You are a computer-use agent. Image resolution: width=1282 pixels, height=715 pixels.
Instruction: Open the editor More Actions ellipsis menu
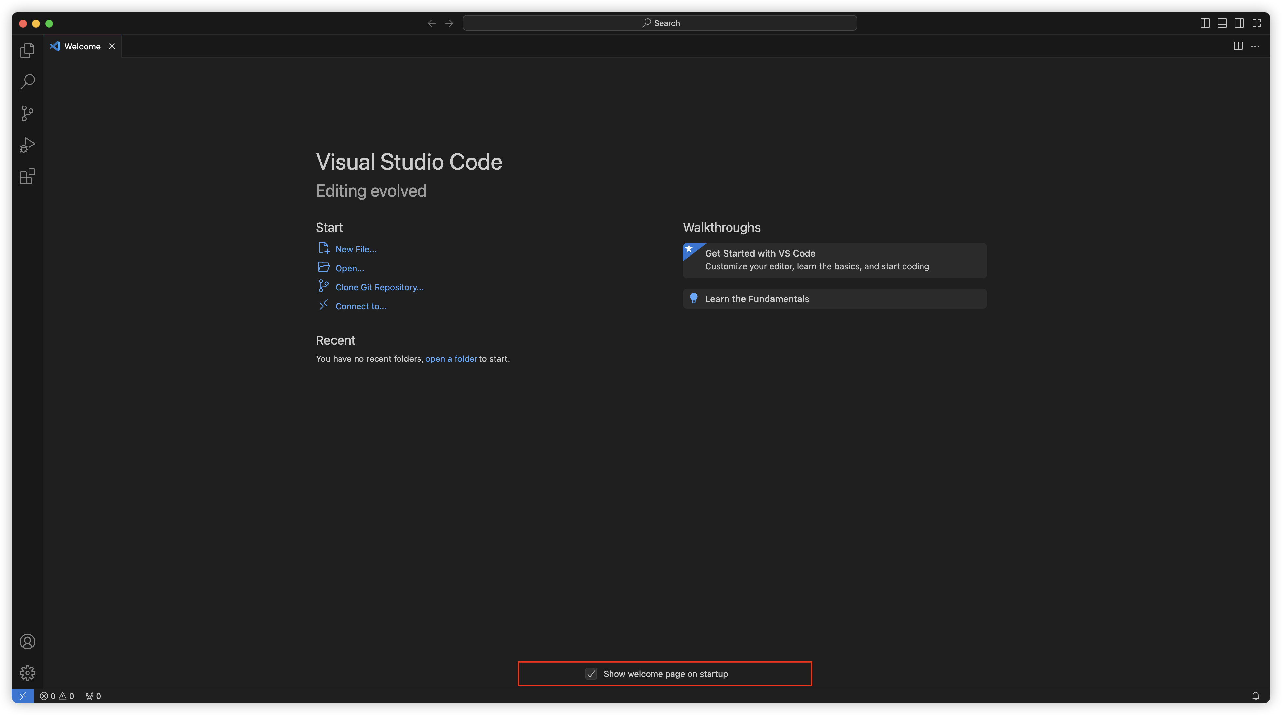[x=1255, y=46]
